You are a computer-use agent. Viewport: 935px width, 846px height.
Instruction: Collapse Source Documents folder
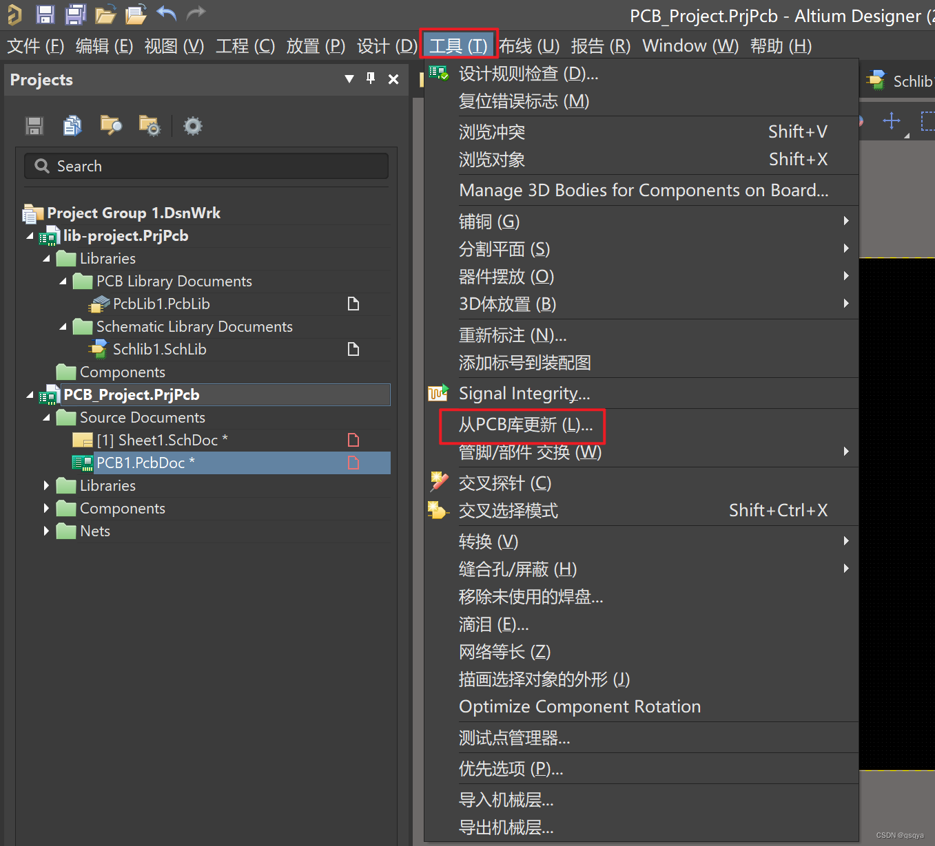pos(46,418)
